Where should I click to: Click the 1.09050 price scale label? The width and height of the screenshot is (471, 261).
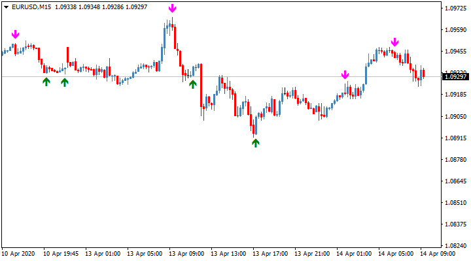455,117
